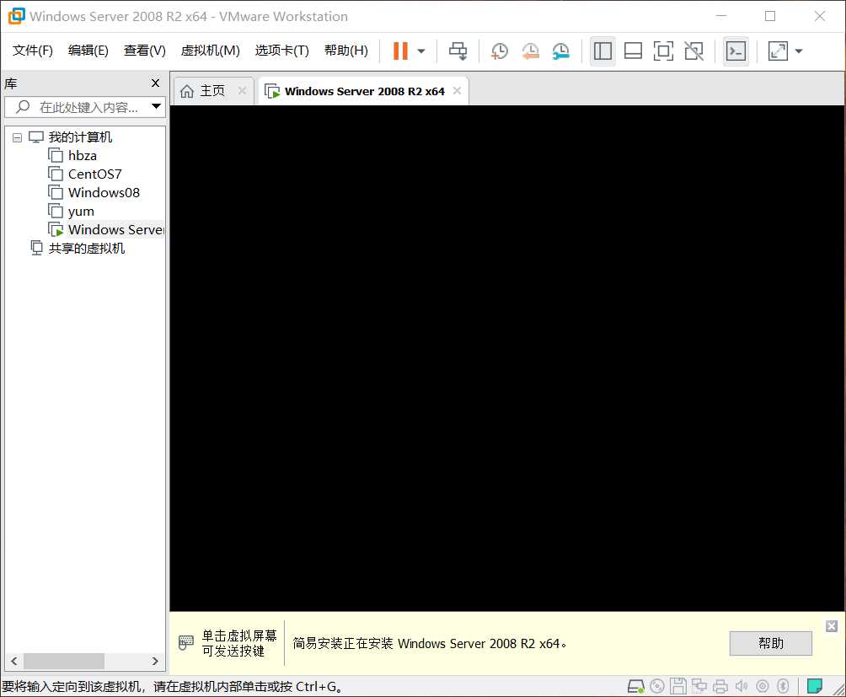846x697 pixels.
Task: Select 共享的虚拟机 in the library
Action: pyautogui.click(x=86, y=248)
